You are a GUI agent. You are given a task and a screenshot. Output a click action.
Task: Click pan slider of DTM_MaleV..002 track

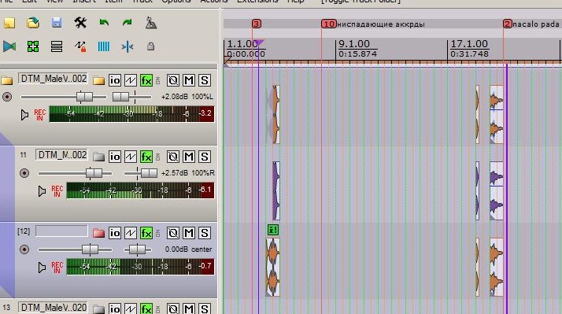(x=120, y=97)
